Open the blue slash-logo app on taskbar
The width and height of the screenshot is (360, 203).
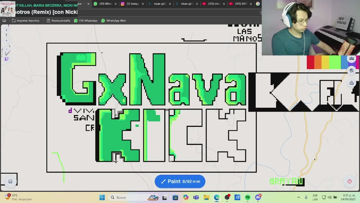237,198
